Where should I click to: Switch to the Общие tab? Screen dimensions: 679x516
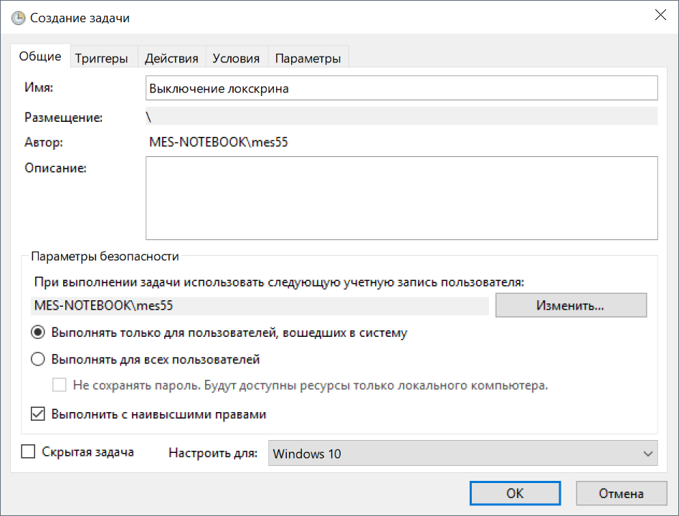(40, 57)
